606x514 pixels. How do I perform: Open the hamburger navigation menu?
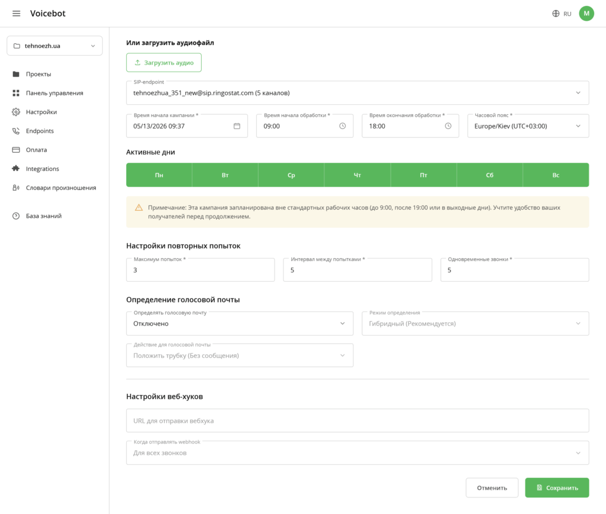(16, 14)
